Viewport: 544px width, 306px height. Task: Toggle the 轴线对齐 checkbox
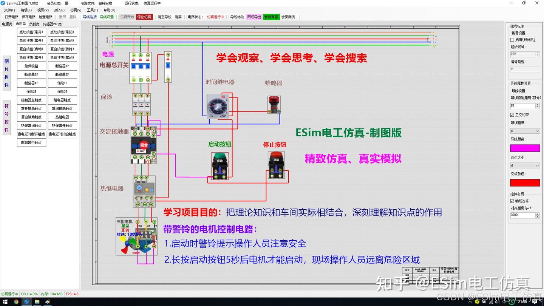click(512, 201)
